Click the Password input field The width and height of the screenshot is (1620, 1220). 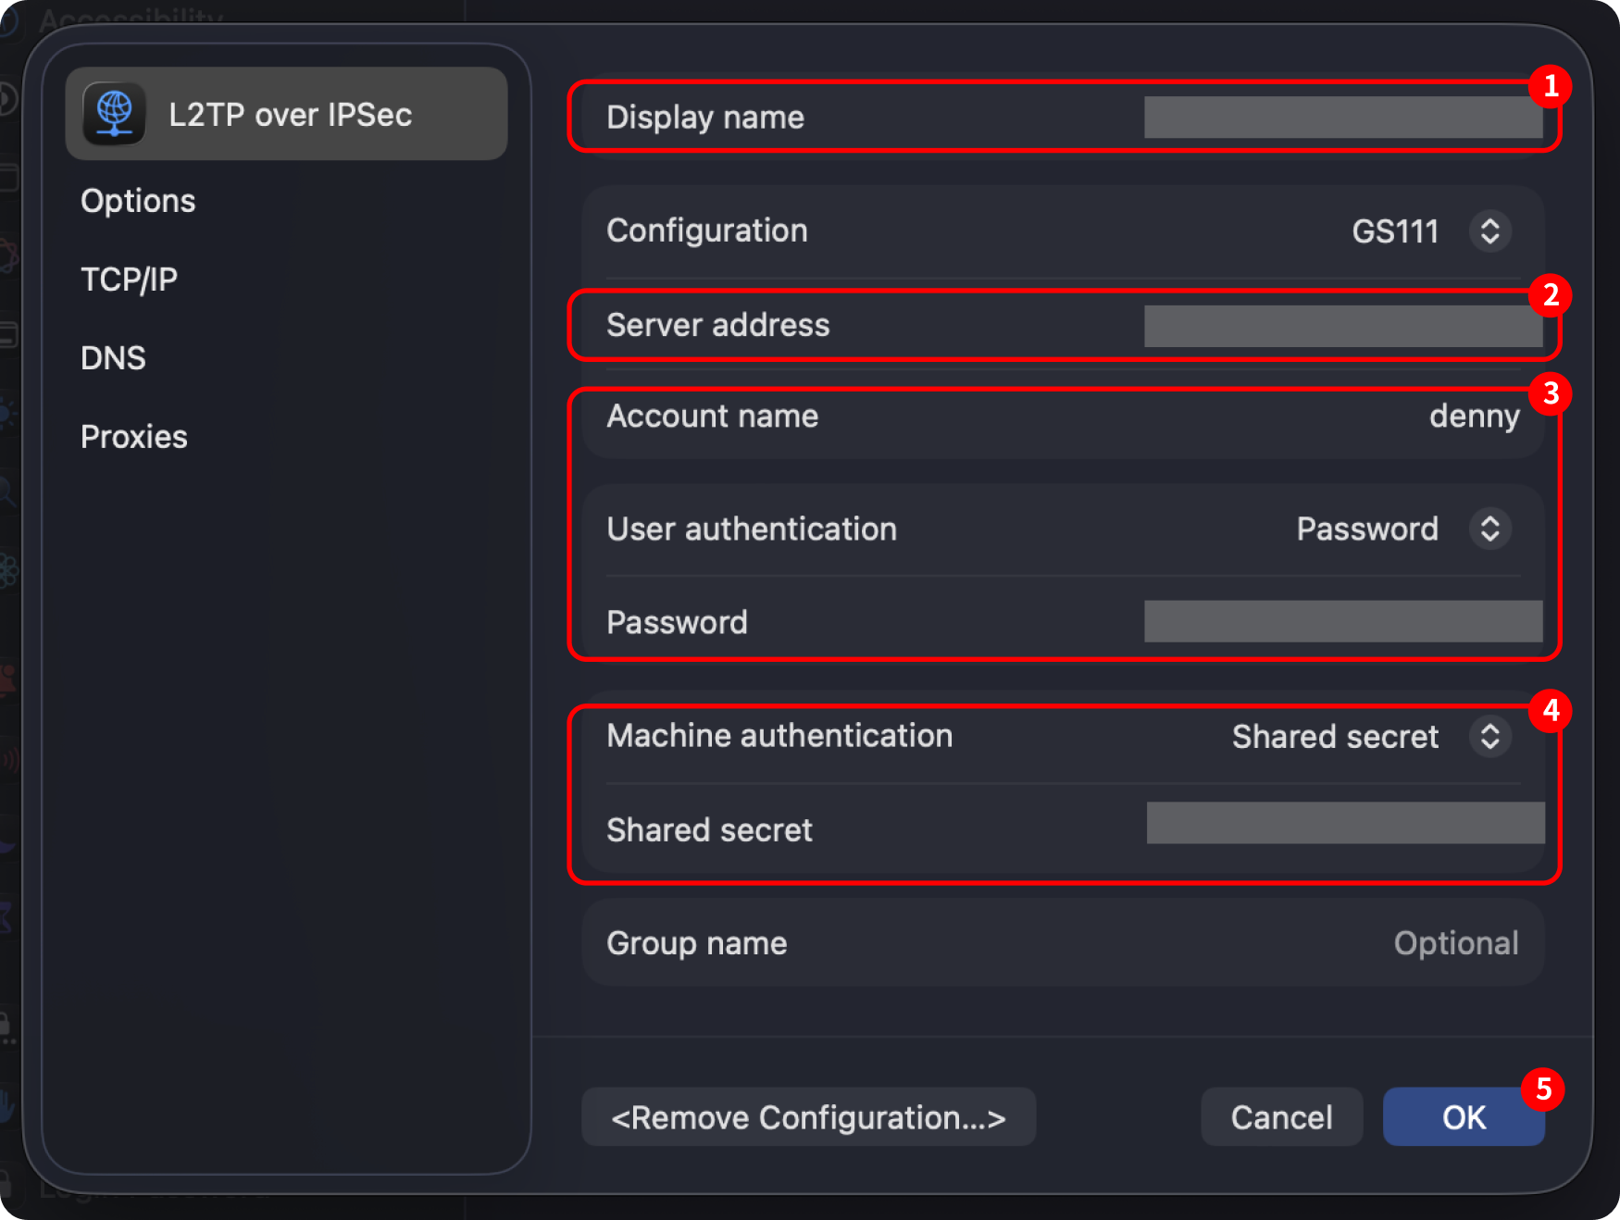tap(1342, 622)
